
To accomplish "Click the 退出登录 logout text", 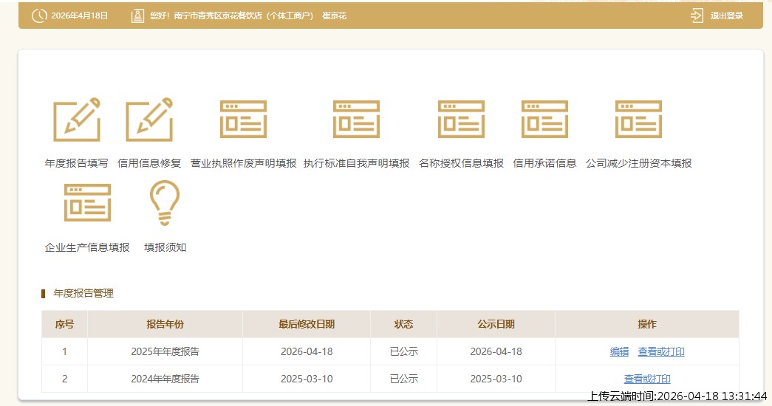I will click(x=727, y=16).
